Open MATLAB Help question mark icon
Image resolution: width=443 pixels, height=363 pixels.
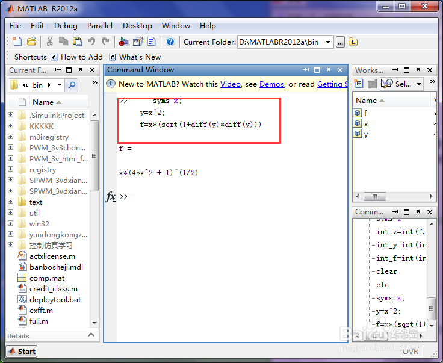(170, 42)
